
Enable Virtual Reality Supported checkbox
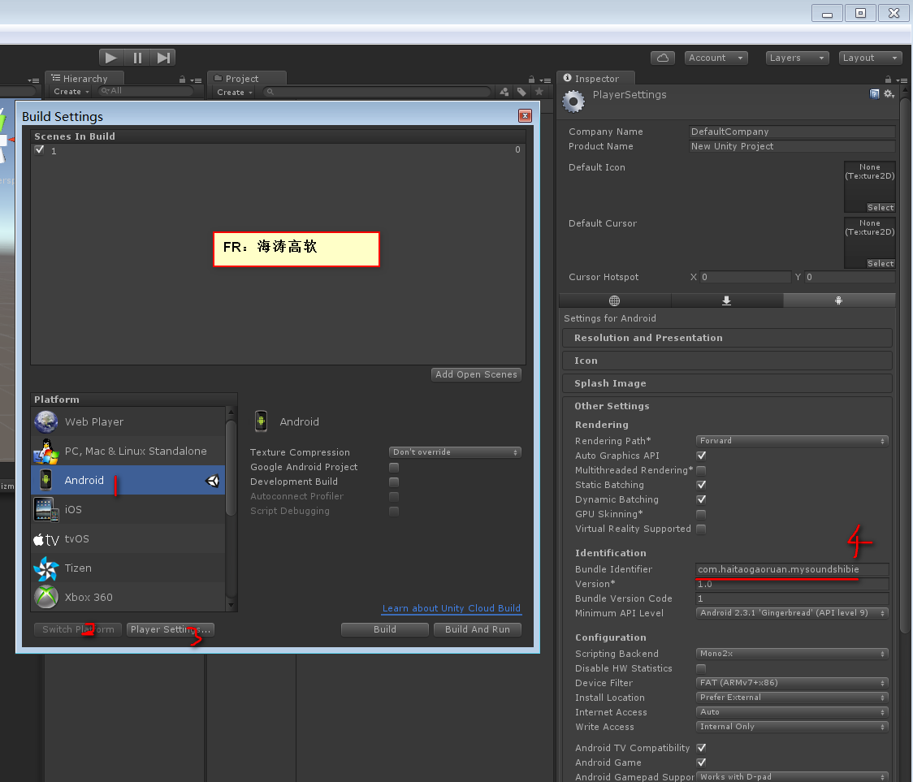point(701,529)
